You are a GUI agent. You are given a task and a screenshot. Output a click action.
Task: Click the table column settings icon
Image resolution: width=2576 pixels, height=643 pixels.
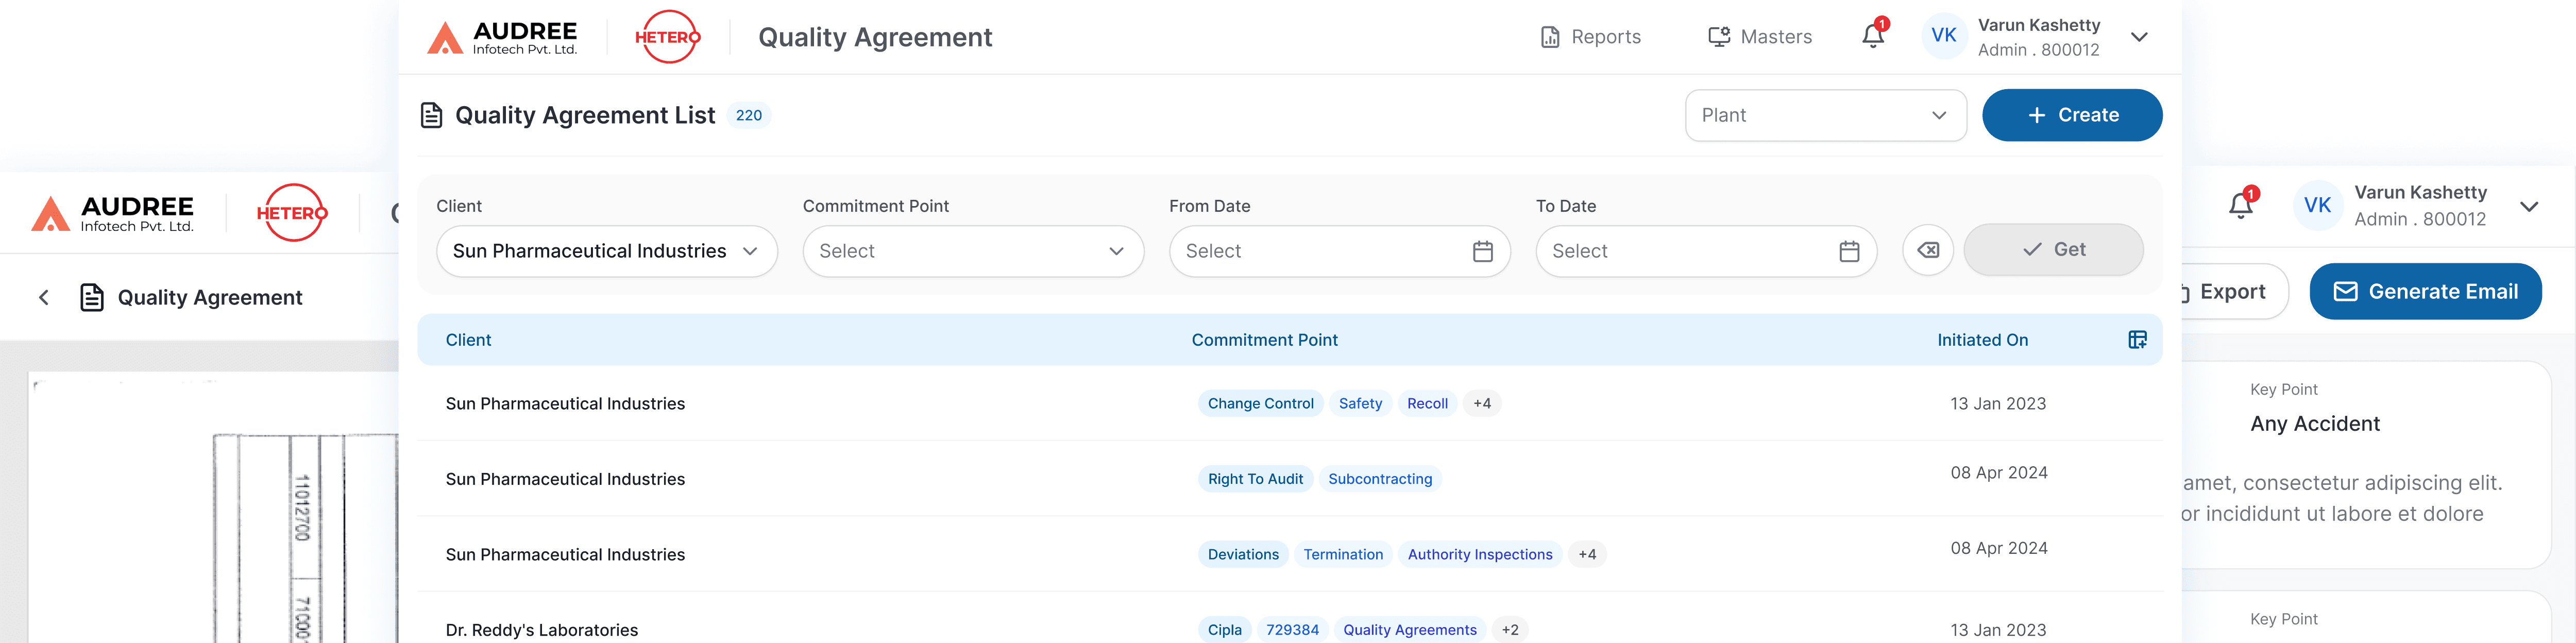point(2137,340)
